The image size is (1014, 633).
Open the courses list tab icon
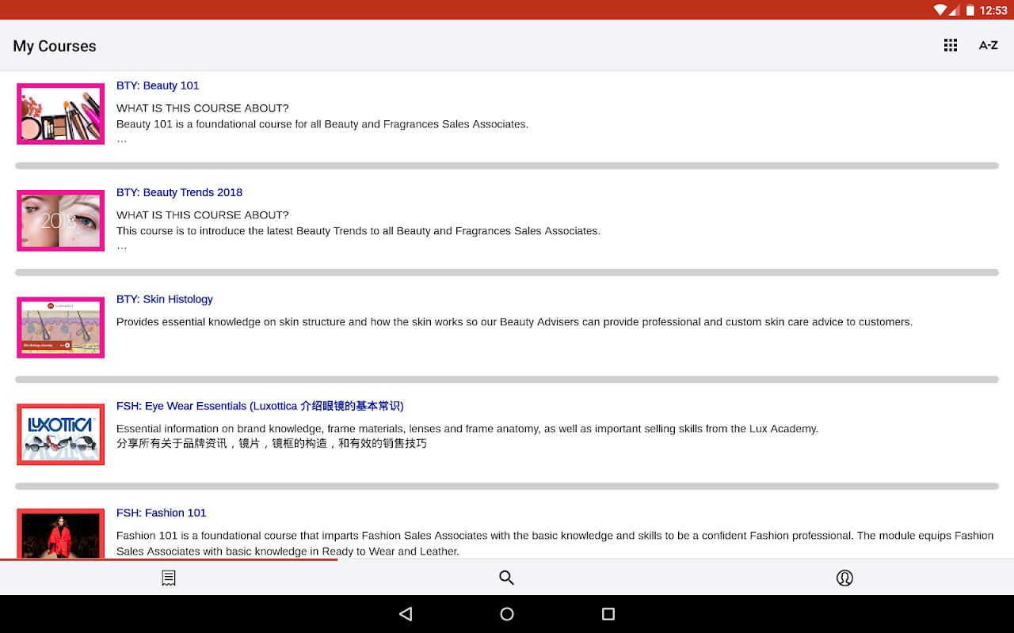pos(169,578)
